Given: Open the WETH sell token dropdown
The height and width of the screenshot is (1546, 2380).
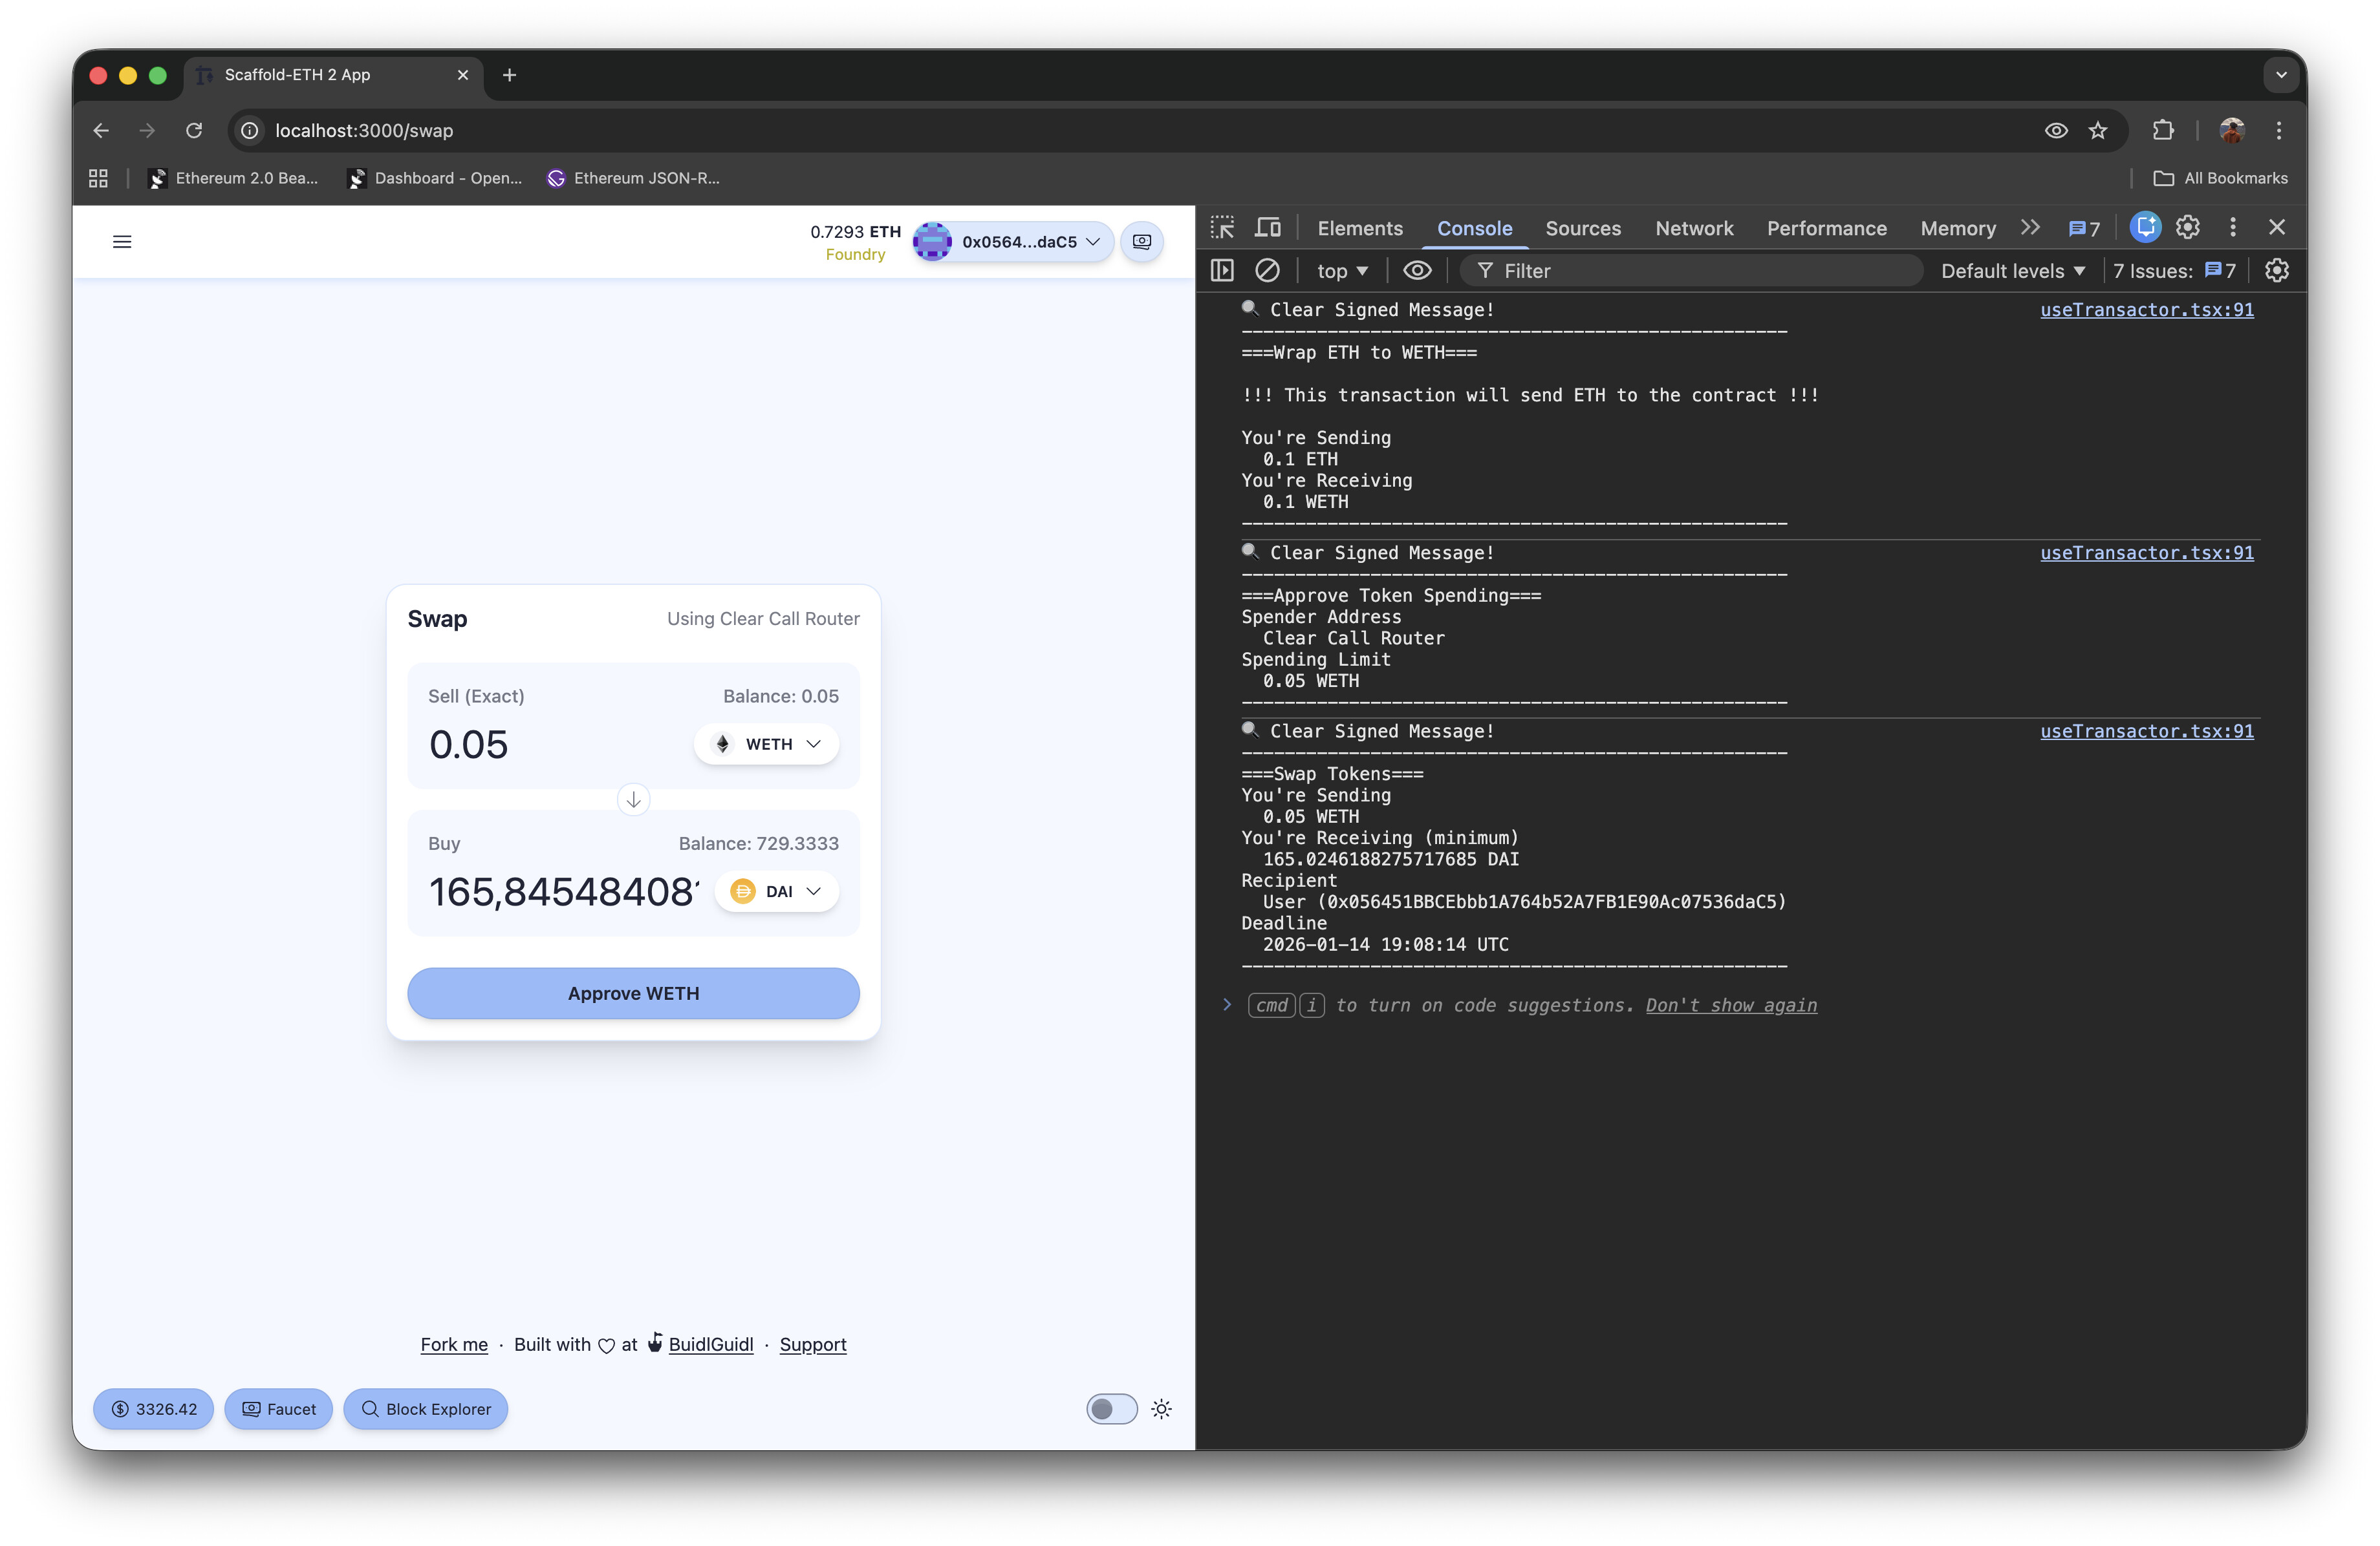Looking at the screenshot, I should (767, 745).
